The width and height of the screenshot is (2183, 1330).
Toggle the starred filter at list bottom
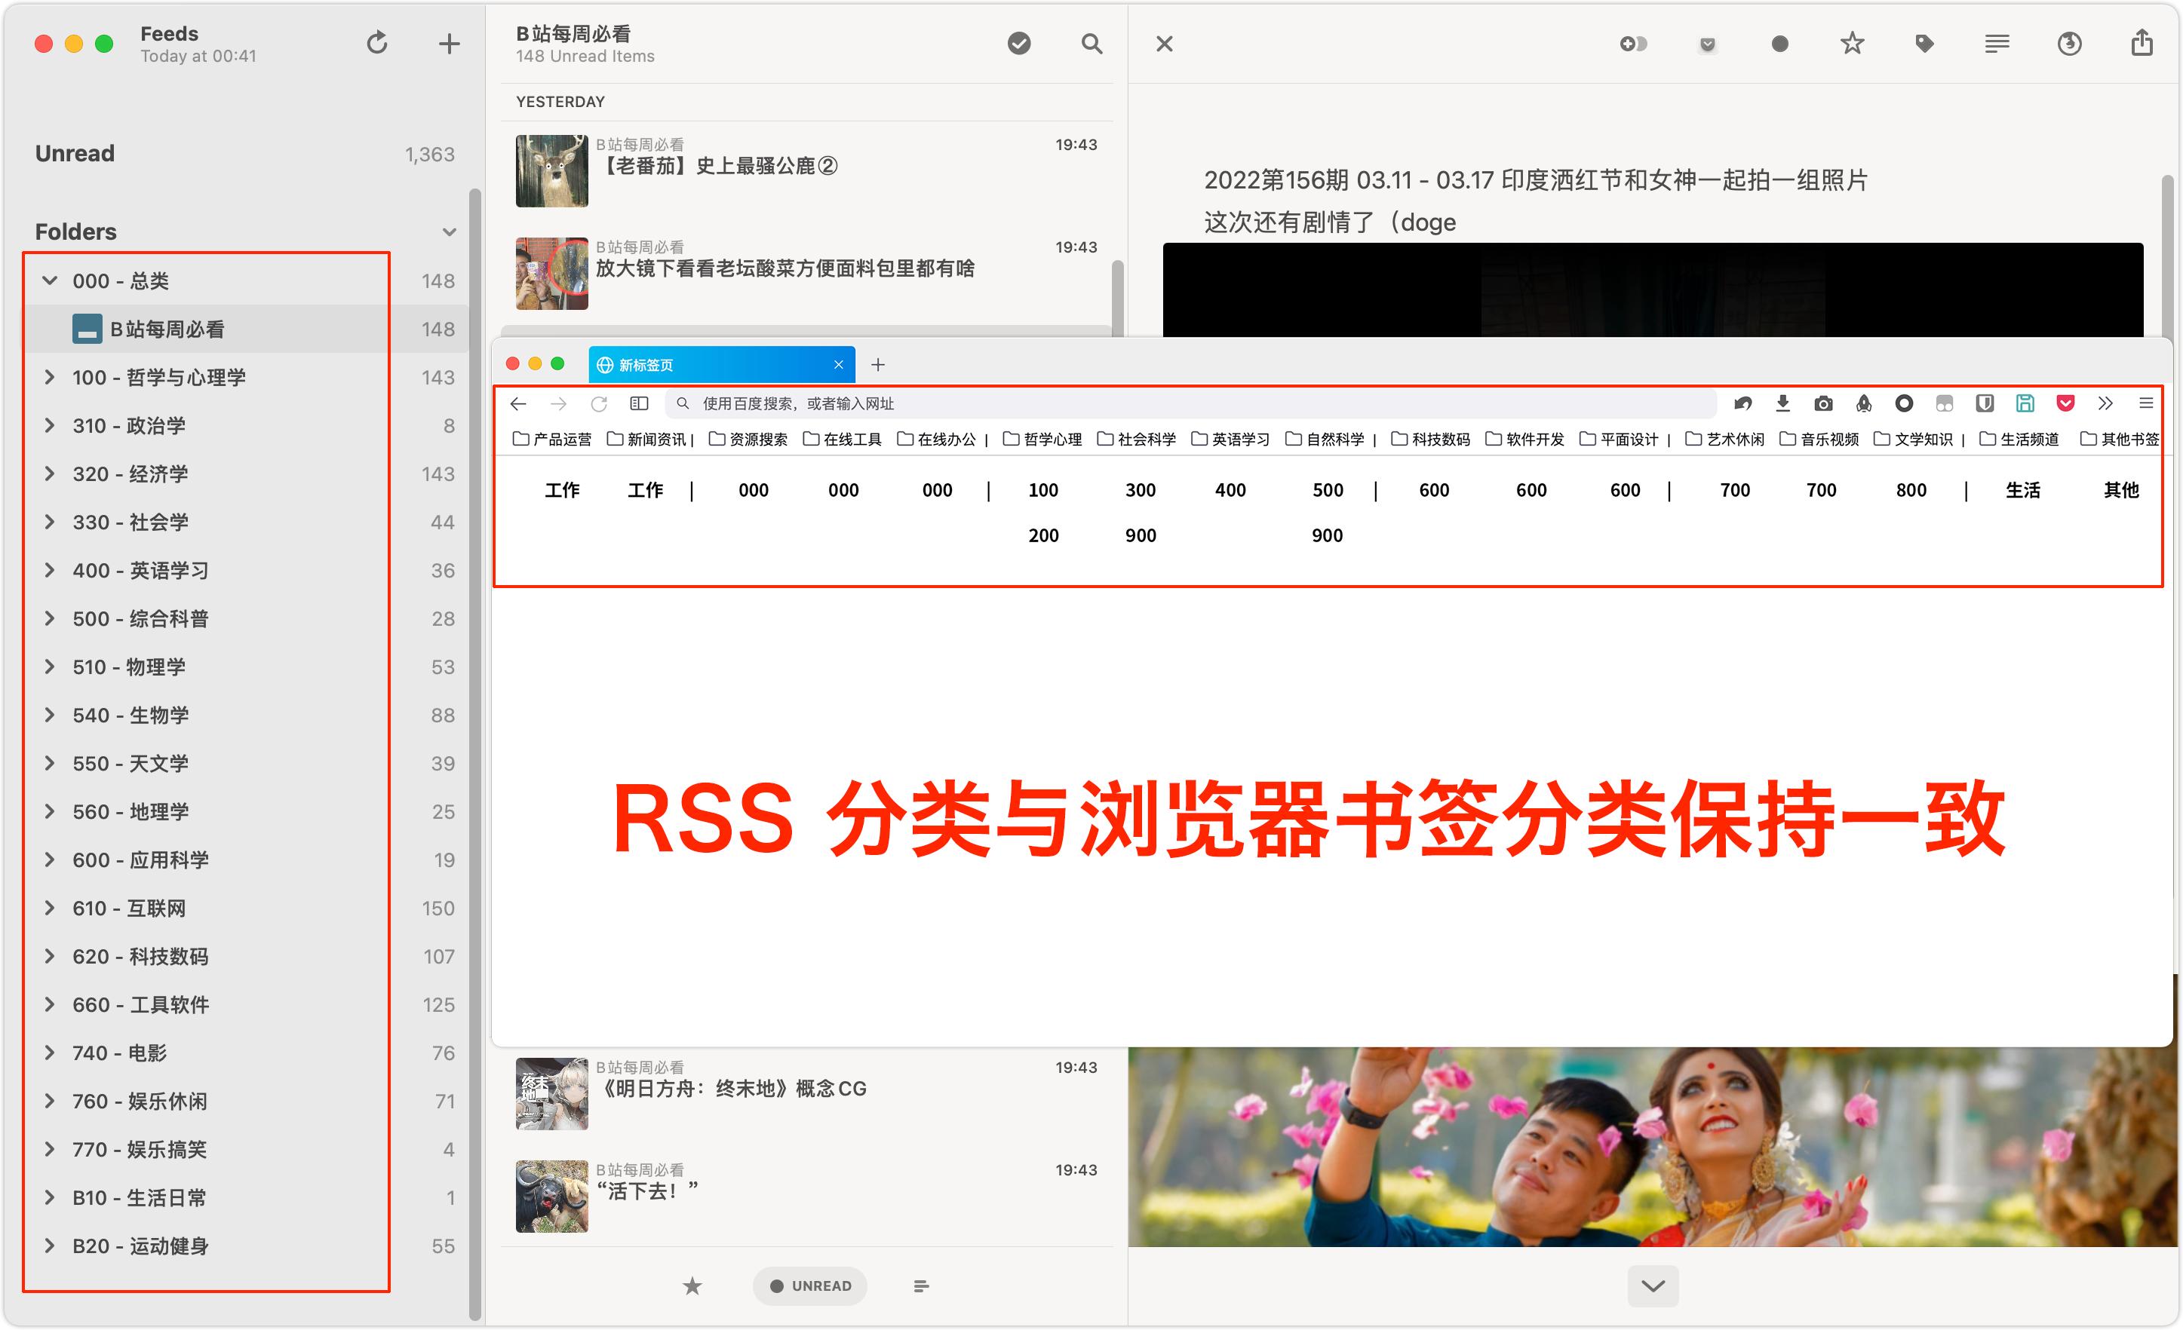click(692, 1285)
